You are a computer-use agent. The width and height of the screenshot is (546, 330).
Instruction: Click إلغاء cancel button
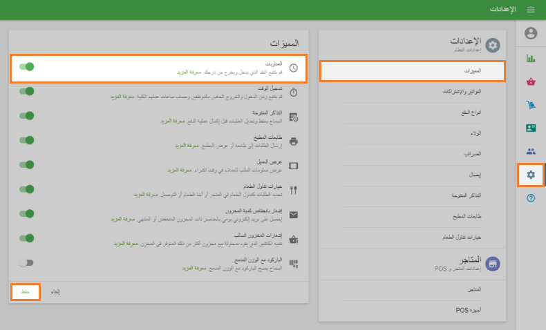(55, 292)
